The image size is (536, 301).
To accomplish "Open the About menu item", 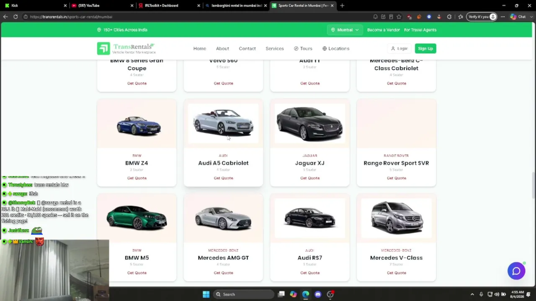I will (x=222, y=48).
